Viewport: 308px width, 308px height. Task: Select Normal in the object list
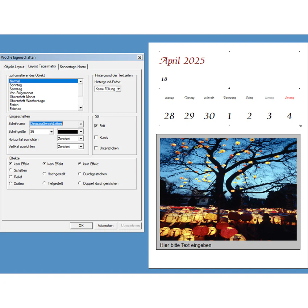43,81
